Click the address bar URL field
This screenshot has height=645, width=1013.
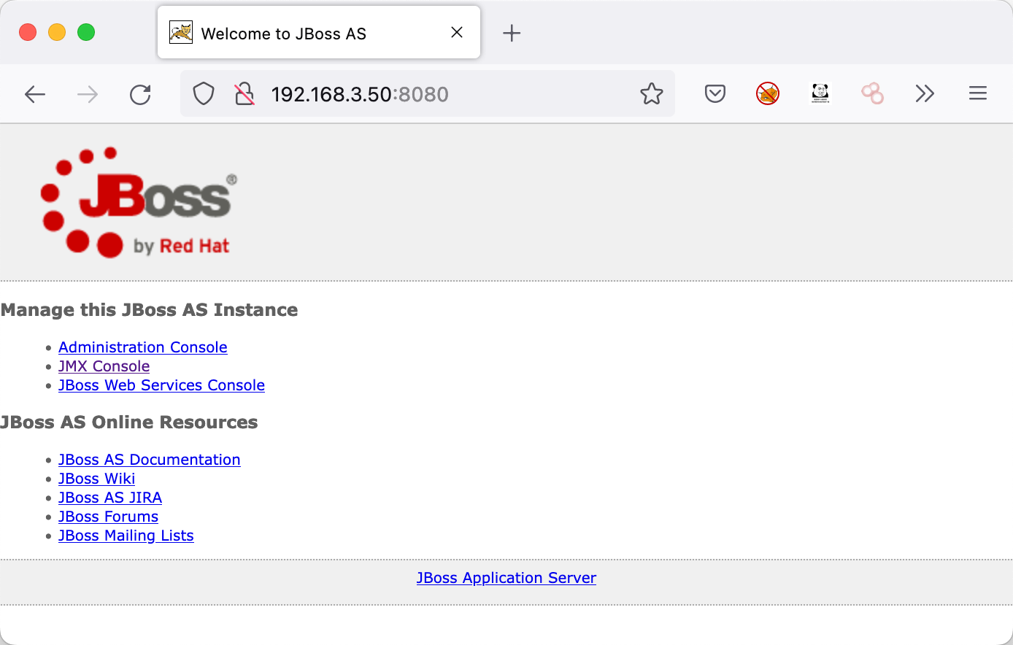438,94
